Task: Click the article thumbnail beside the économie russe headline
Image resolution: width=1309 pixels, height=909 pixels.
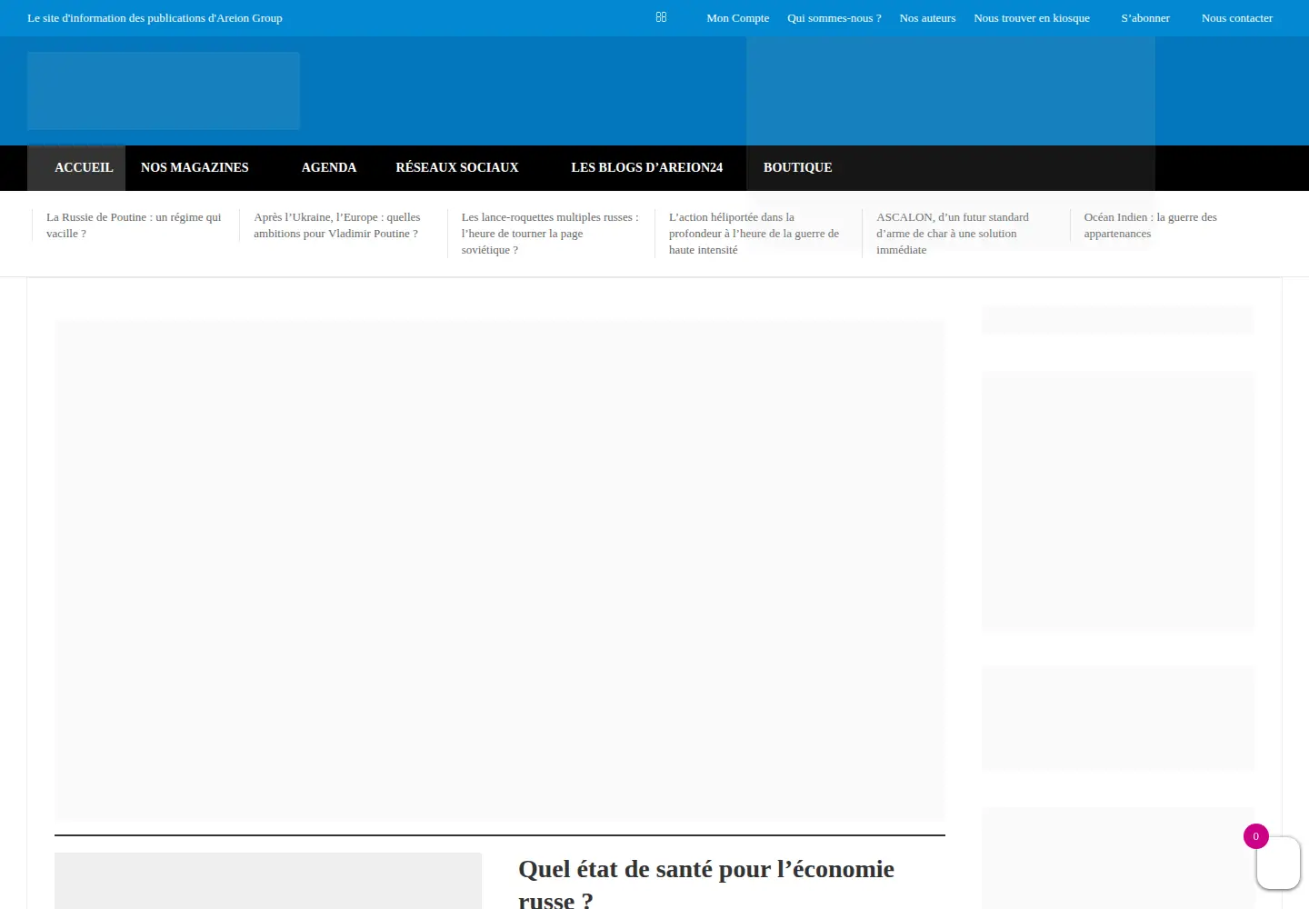Action: 268,881
